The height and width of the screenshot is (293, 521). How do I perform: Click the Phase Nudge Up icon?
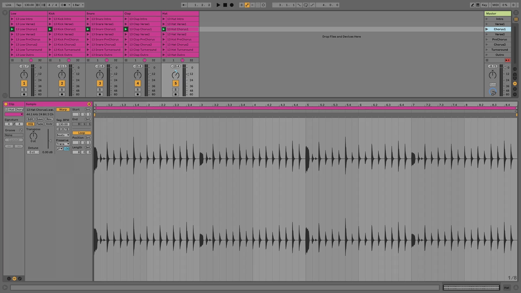point(43,5)
